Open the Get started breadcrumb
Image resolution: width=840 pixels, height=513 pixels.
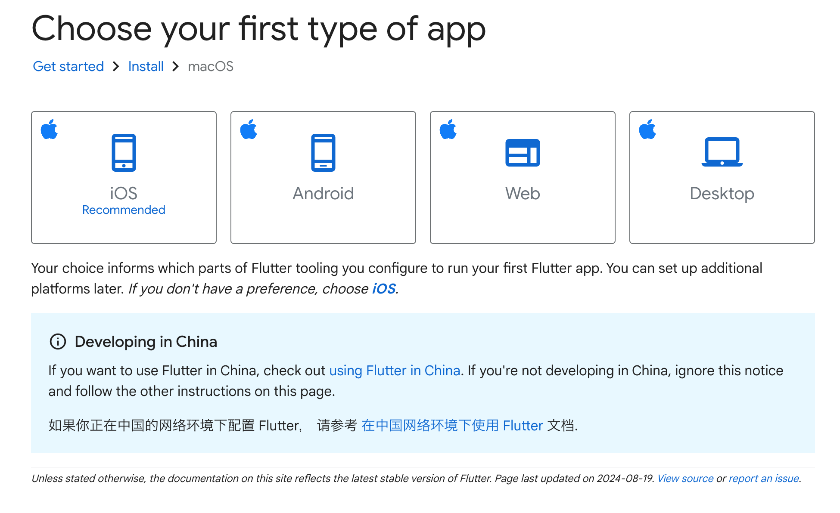point(68,66)
